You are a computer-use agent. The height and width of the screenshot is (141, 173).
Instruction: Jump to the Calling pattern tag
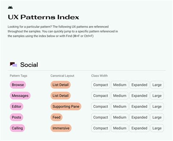pos(17,128)
